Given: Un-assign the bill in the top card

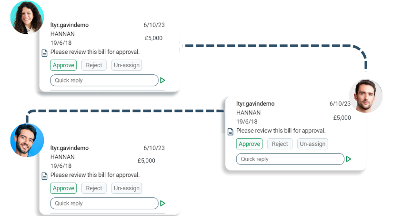Looking at the screenshot, I should 127,65.
